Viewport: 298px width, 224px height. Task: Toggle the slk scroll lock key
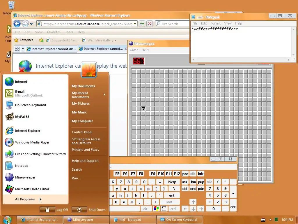click(193, 174)
